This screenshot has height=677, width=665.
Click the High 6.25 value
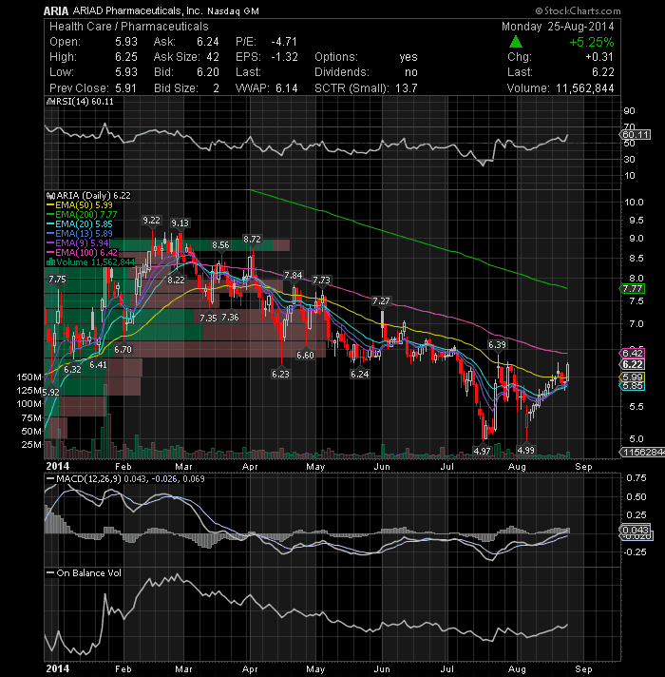pos(126,57)
